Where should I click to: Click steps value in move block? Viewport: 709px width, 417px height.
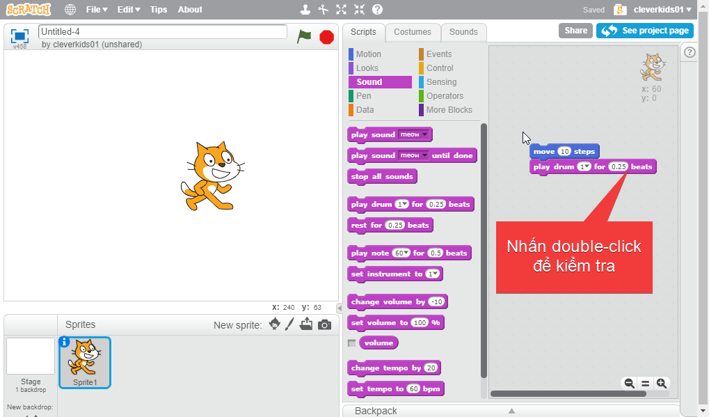pyautogui.click(x=564, y=151)
